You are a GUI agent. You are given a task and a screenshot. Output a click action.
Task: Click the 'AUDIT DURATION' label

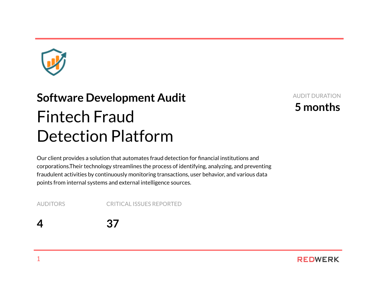pos(317,96)
